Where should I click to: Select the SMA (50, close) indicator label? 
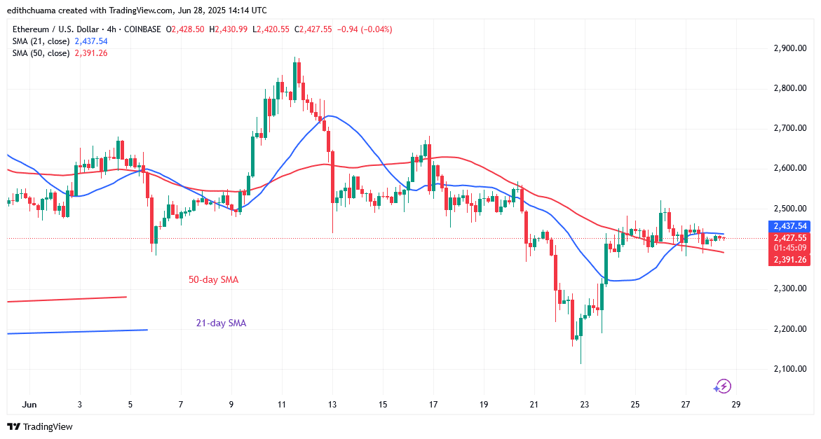[41, 53]
